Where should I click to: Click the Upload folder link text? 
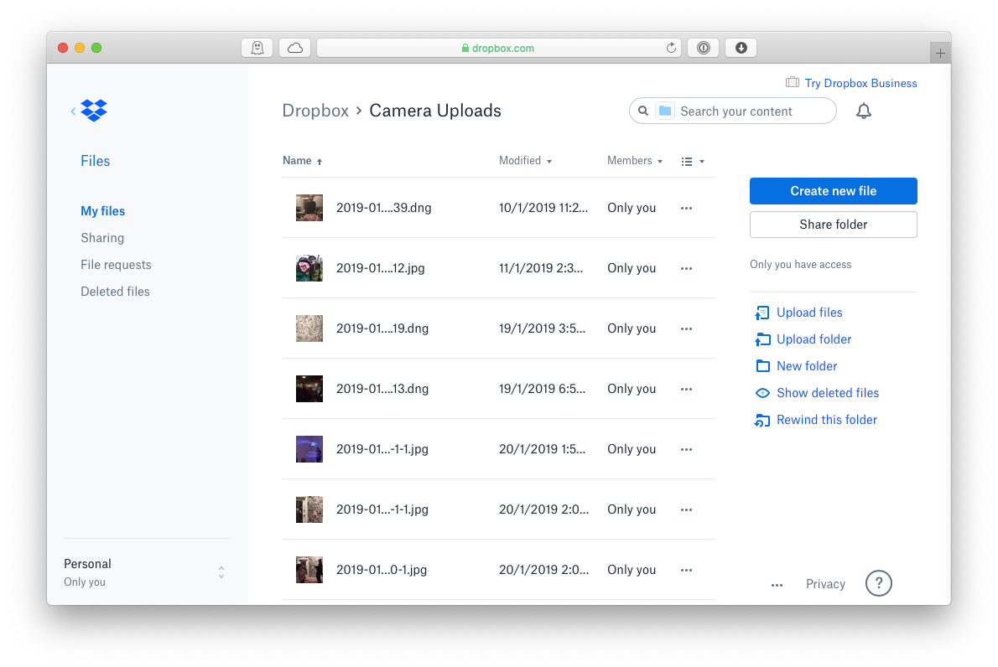pyautogui.click(x=813, y=339)
